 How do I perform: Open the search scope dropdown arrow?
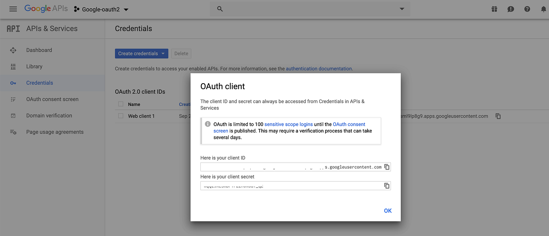[401, 9]
